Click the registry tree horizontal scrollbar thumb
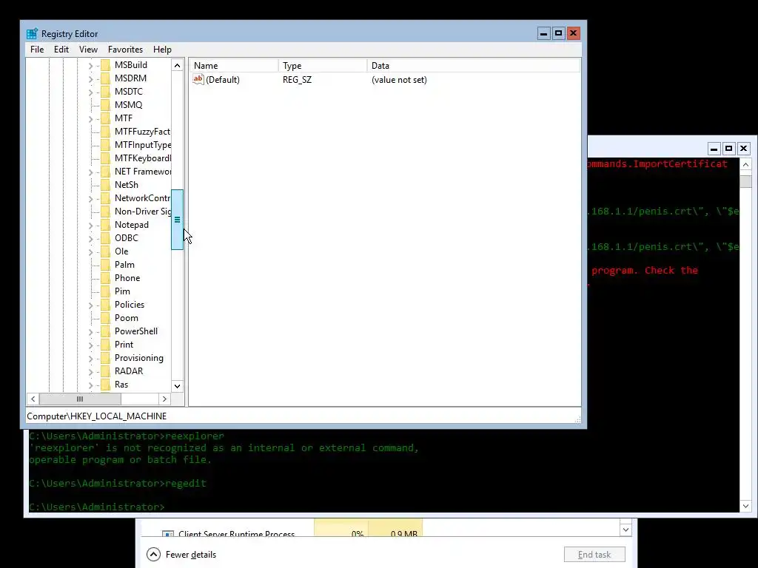This screenshot has width=758, height=568. pos(80,399)
